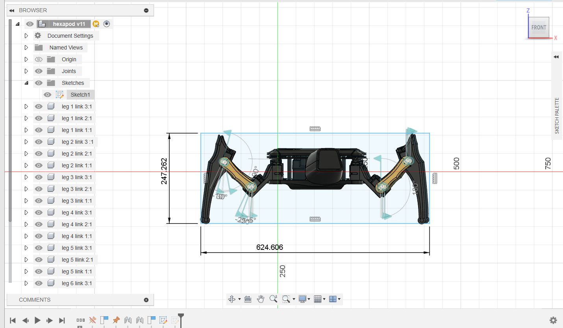
Task: Click component icon of leg 3 link 2:1
Action: [51, 189]
